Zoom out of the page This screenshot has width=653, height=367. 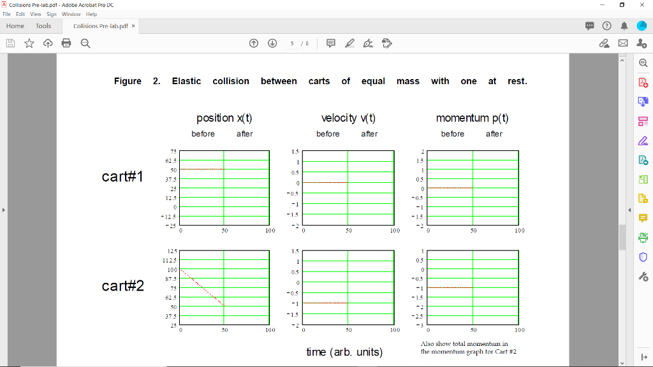[85, 43]
